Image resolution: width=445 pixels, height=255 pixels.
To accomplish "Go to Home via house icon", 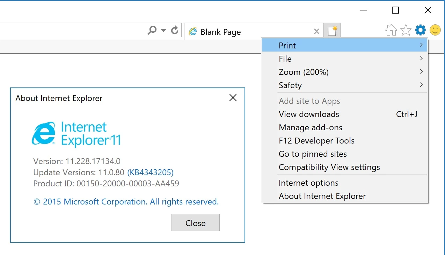I will [x=391, y=30].
